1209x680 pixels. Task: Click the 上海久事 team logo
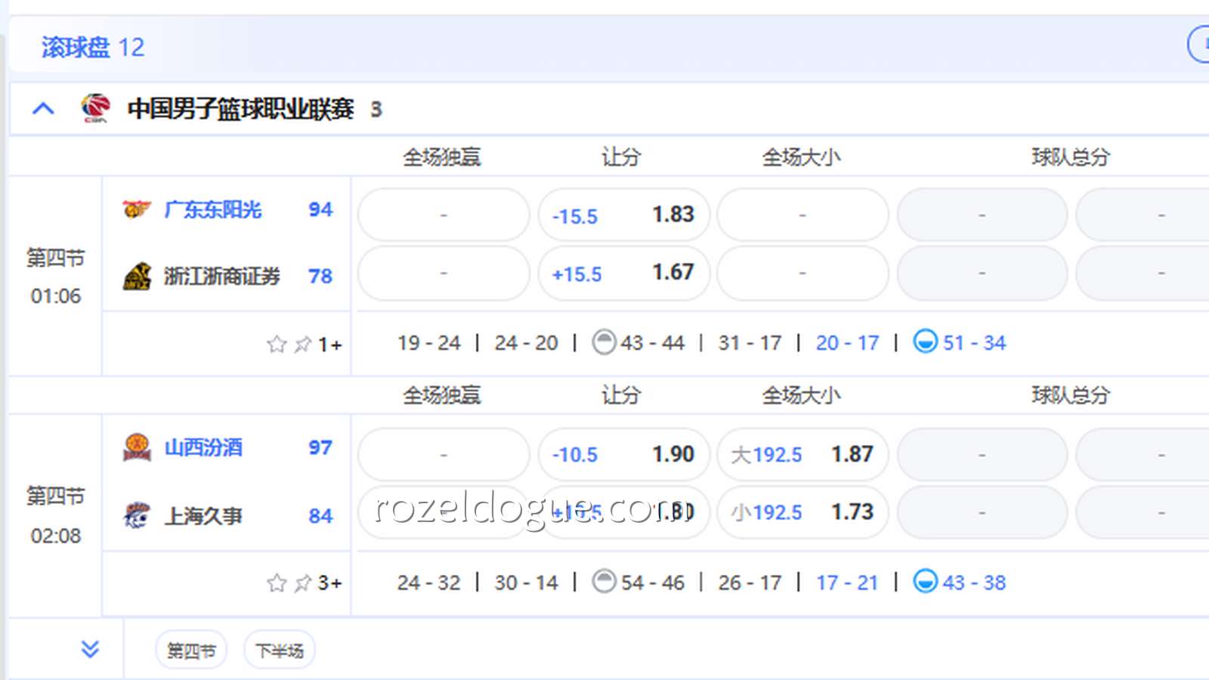coord(137,516)
